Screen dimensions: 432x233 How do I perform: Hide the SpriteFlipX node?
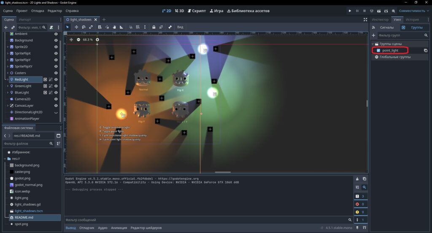point(56,53)
